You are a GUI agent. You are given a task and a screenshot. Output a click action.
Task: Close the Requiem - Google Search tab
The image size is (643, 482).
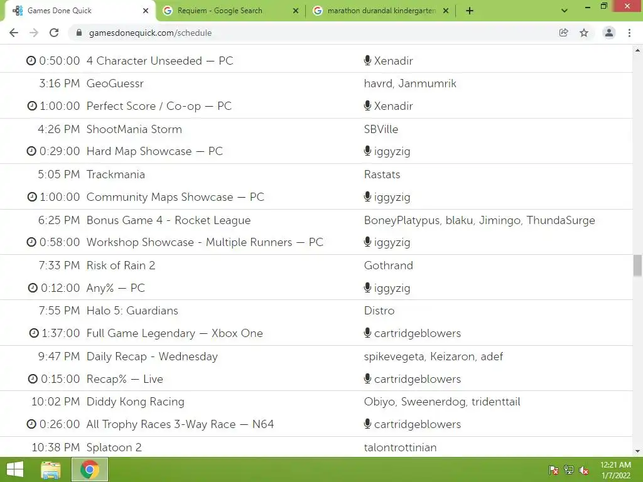296,11
